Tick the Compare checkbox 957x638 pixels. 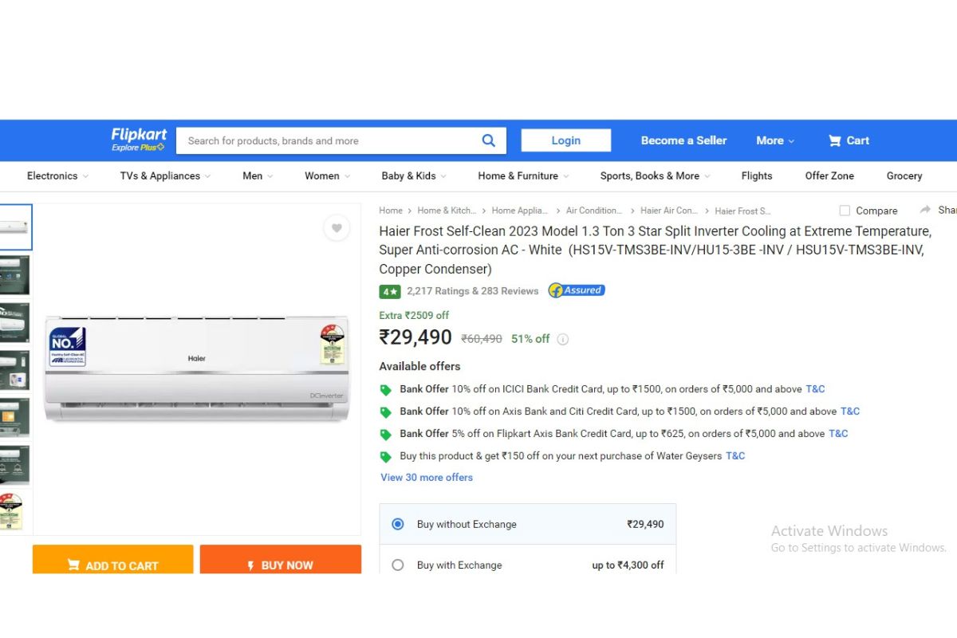[x=845, y=211]
